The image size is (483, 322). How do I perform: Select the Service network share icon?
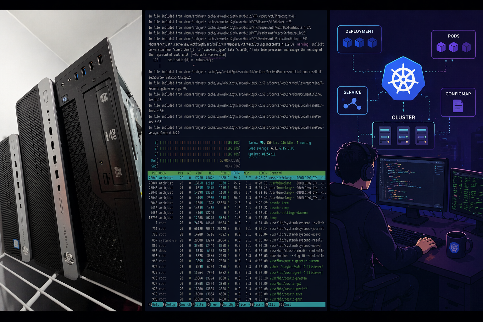coord(352,104)
